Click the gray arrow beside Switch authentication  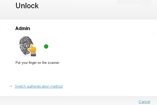tap(11, 86)
